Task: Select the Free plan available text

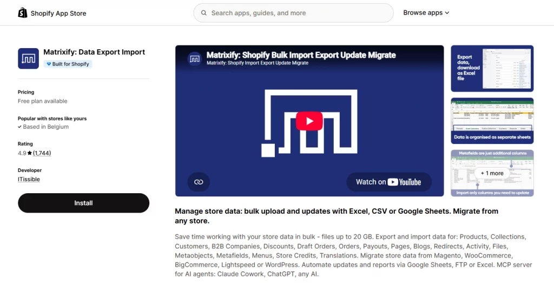Action: tap(42, 101)
